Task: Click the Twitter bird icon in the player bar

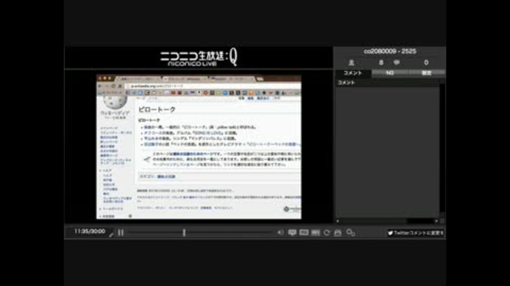Action: click(x=390, y=233)
